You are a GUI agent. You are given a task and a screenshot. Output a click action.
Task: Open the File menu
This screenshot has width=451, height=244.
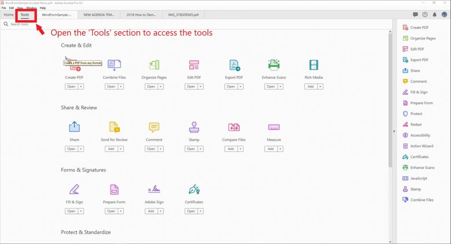(4, 8)
